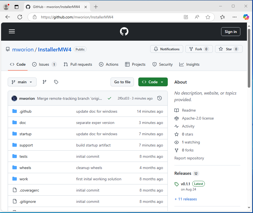The width and height of the screenshot is (253, 213).
Task: Click the green check status icon
Action: (109, 98)
